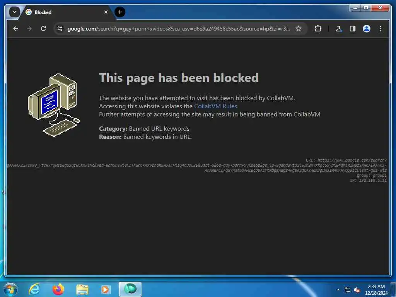Open the Windows Start menu

click(10, 289)
